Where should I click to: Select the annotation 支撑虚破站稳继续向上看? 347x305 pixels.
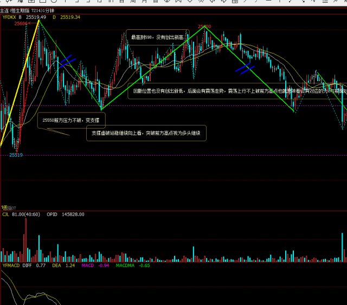[x=146, y=133]
